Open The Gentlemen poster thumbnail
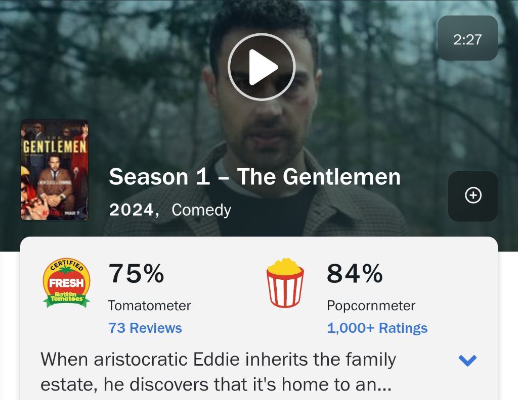Viewport: 518px width, 400px height. pos(55,170)
